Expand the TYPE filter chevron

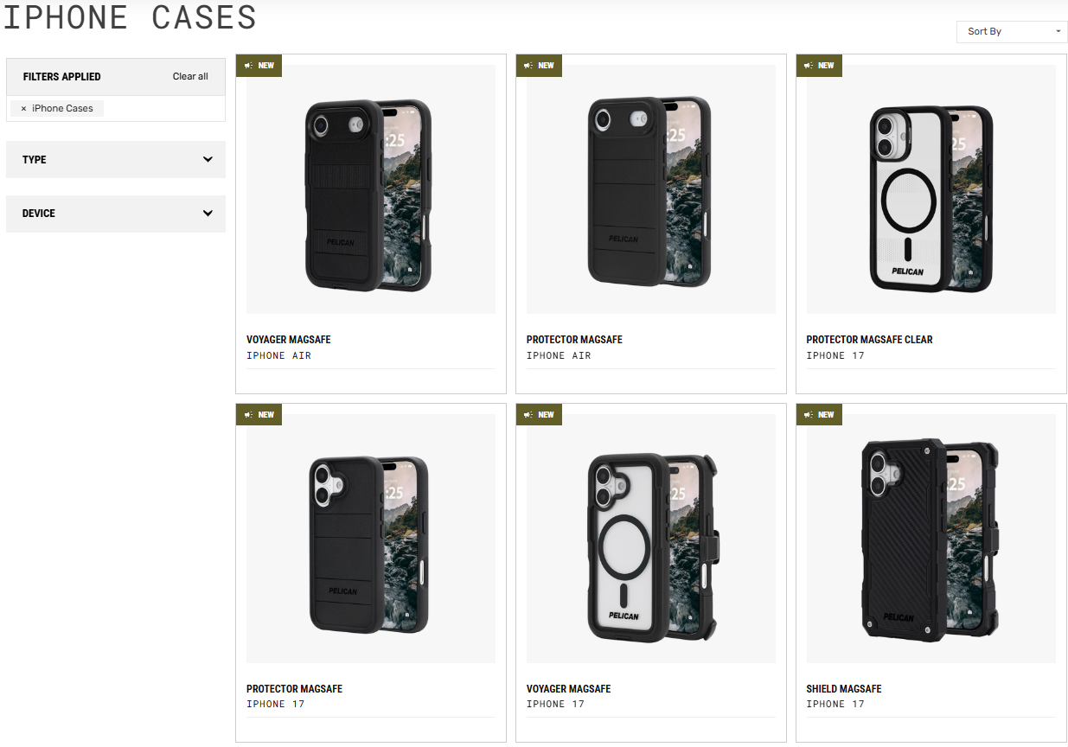(208, 159)
